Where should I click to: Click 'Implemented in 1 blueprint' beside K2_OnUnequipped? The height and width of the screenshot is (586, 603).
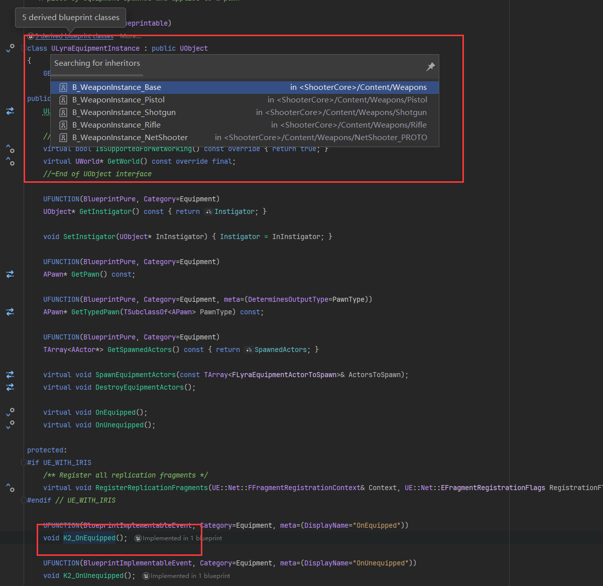[x=190, y=576]
